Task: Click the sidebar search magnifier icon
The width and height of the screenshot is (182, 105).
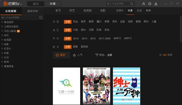Action: point(41,18)
